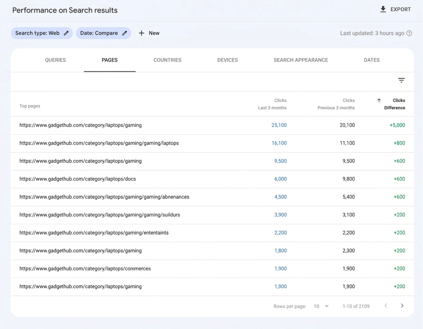Add new filter plus icon
Screen dimensions: 423x329
(141, 33)
